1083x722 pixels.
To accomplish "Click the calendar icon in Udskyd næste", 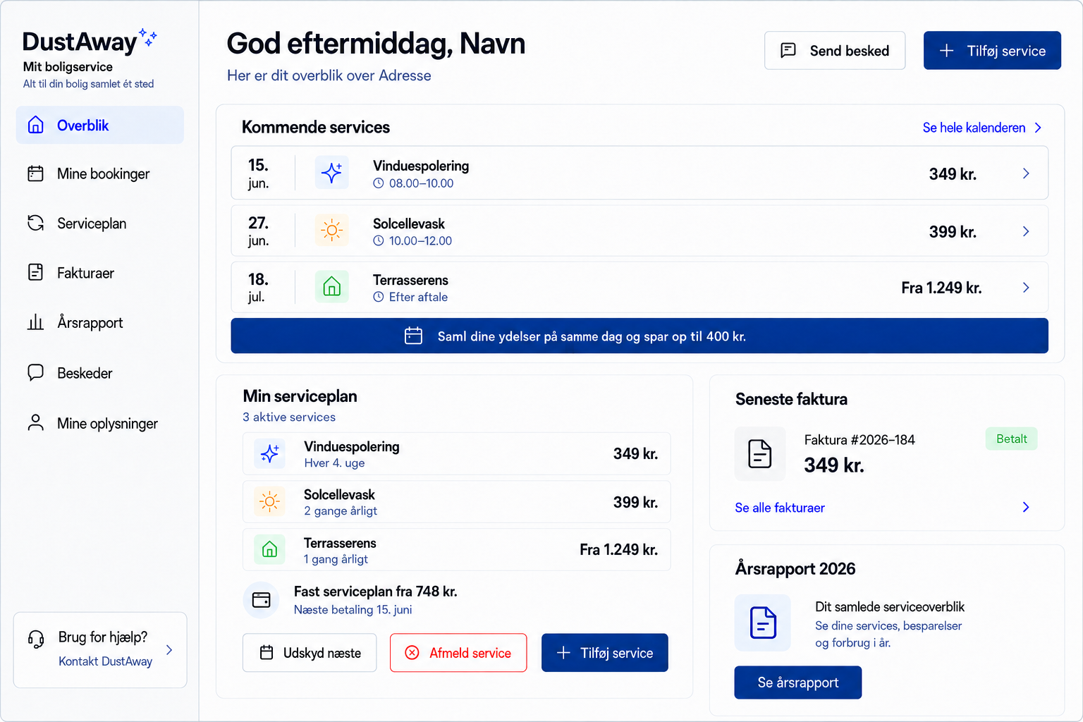I will click(x=267, y=652).
